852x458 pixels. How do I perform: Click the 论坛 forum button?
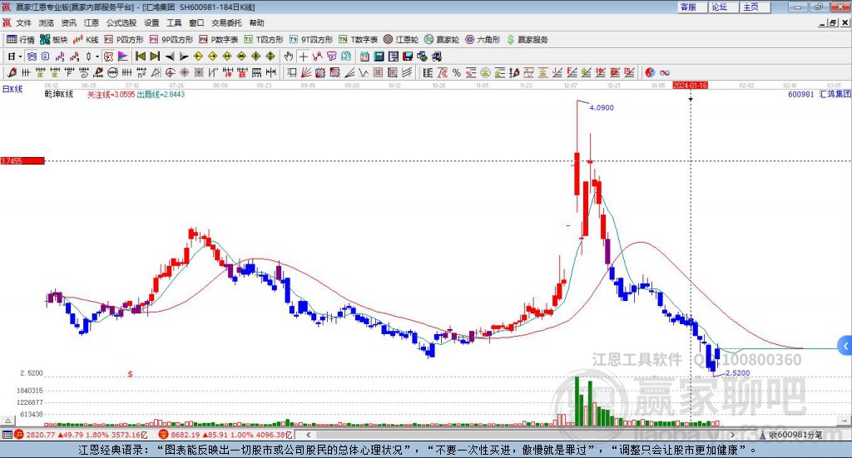(x=724, y=7)
